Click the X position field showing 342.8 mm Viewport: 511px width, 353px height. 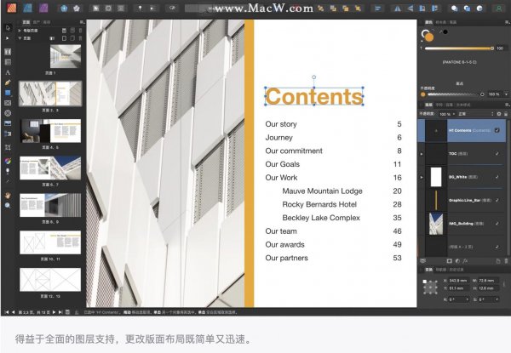point(458,281)
